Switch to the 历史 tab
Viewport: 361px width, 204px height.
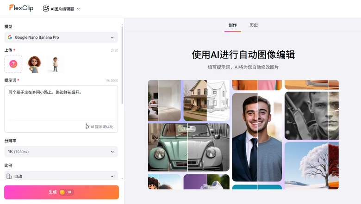[x=254, y=25]
